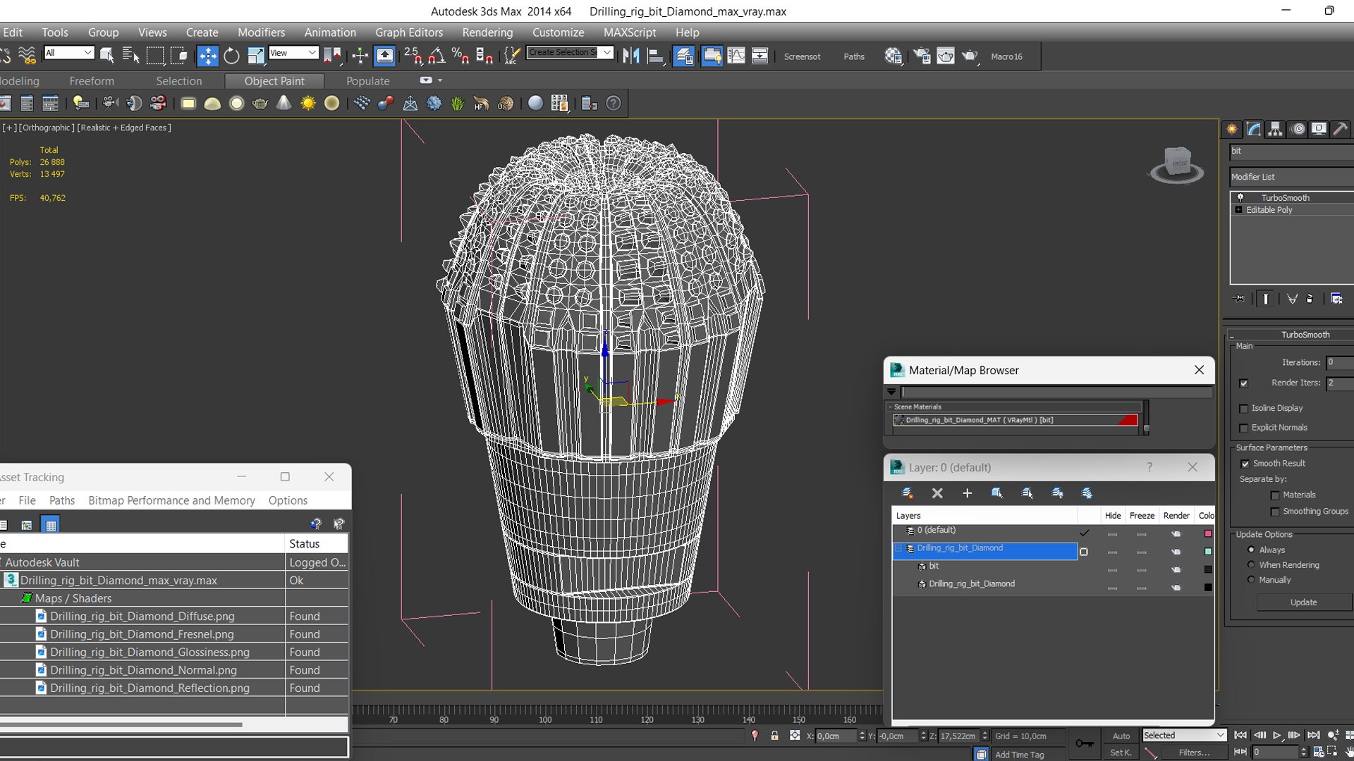
Task: Uncheck the Smooth Result checkbox
Action: tap(1245, 464)
